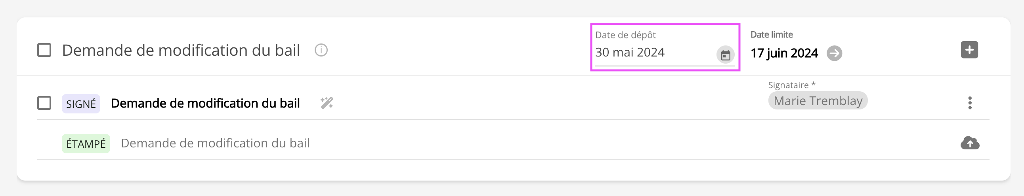Click the Date limite value 17 juin 2024
The image size is (1024, 196).
(x=784, y=53)
